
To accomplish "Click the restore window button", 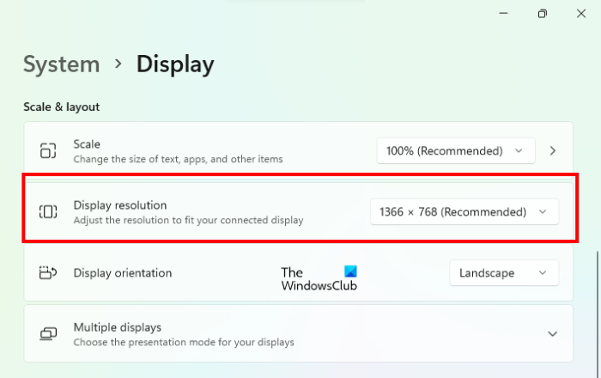I will (543, 14).
